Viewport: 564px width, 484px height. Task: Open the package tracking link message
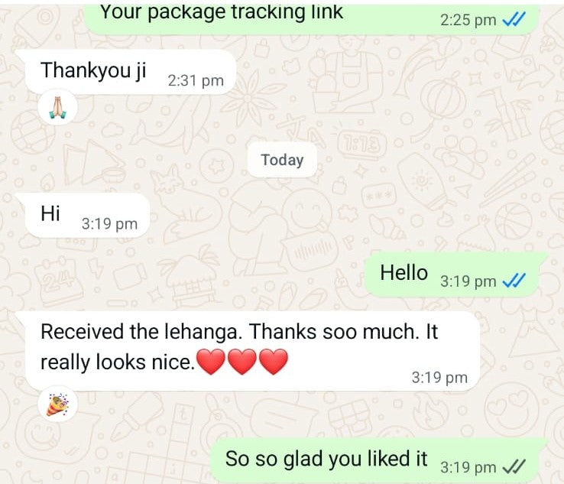click(312, 18)
